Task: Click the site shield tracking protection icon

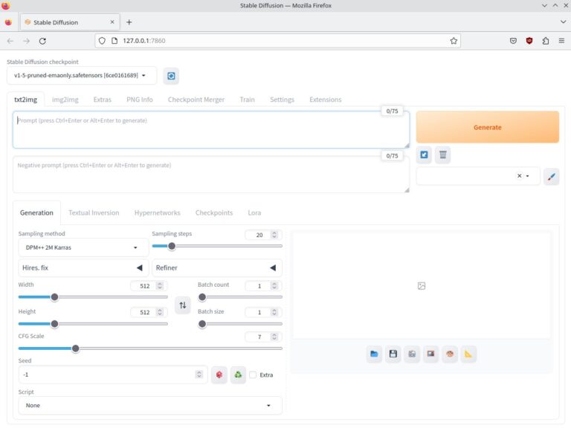Action: coord(102,41)
